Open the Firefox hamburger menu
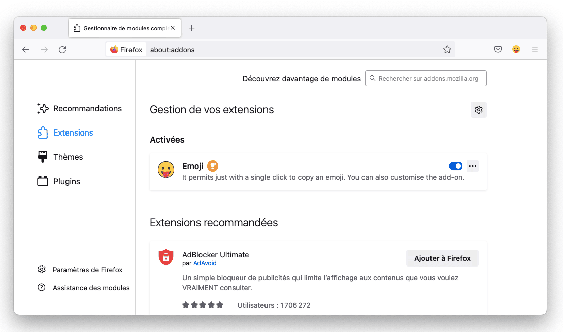 pos(535,50)
